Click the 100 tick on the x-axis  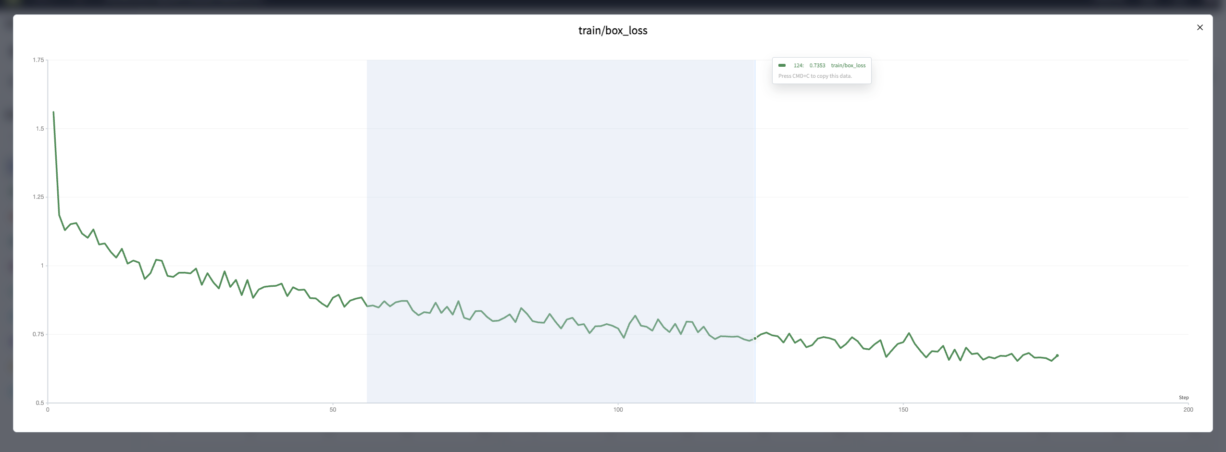618,410
